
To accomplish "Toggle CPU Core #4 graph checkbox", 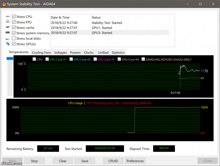I will 119,59.
